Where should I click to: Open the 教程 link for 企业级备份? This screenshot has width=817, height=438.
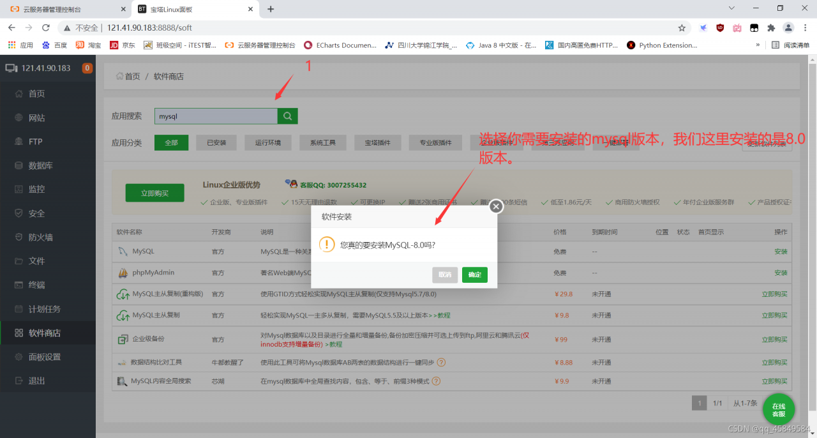[335, 344]
